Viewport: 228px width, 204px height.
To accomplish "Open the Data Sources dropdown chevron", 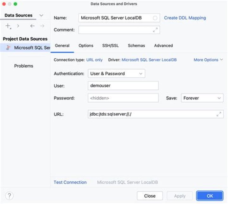I will (x=41, y=15).
